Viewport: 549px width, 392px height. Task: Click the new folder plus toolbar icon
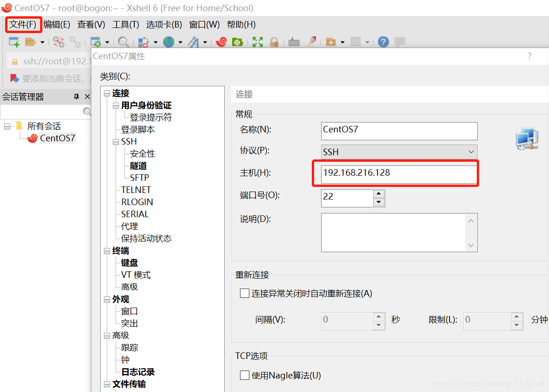pos(331,42)
